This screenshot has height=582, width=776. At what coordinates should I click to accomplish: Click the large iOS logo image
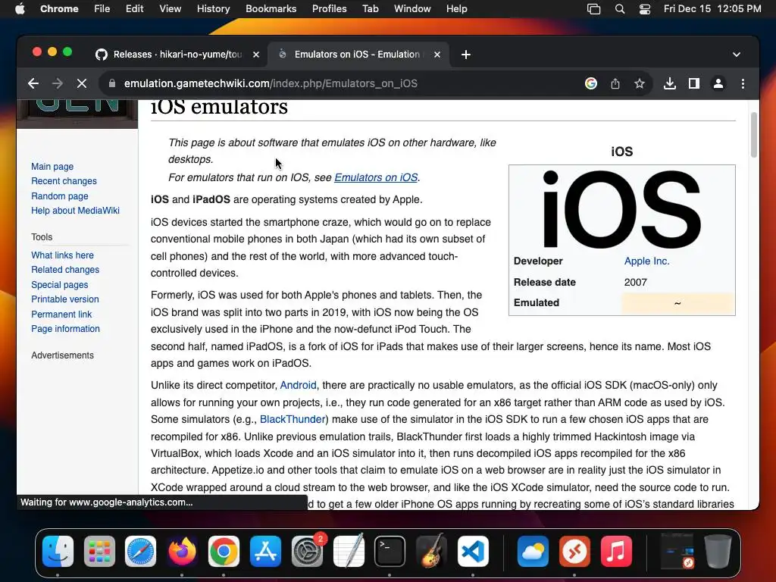click(x=621, y=209)
